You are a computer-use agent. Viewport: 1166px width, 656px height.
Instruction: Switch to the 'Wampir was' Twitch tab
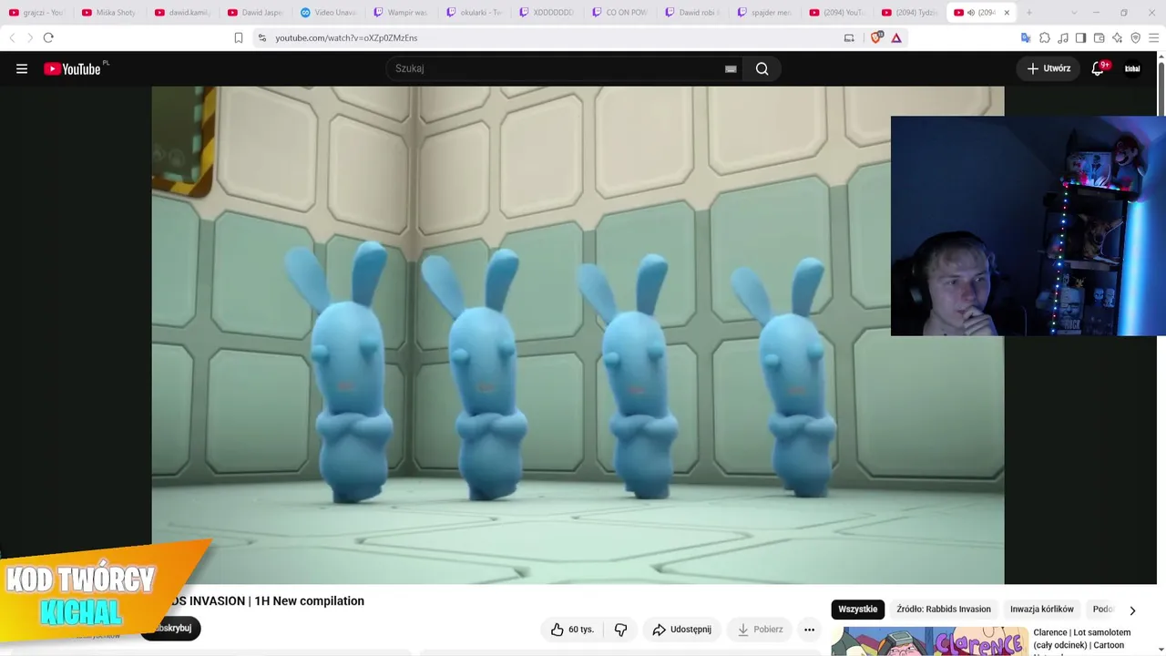pos(401,13)
